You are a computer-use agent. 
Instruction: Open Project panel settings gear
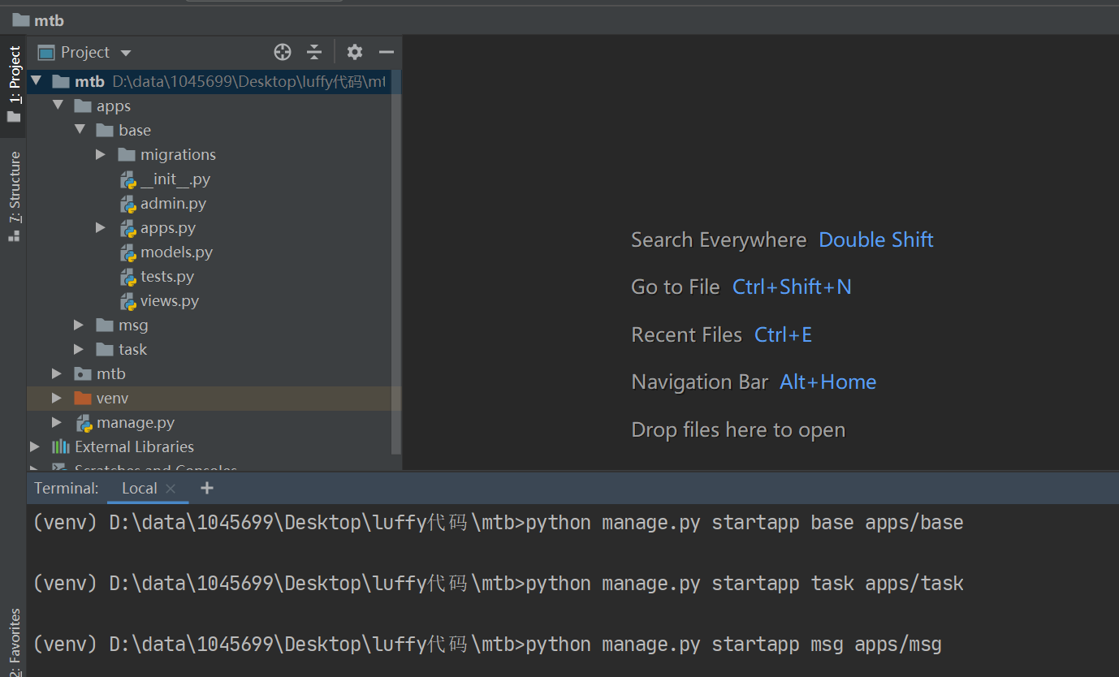point(355,52)
